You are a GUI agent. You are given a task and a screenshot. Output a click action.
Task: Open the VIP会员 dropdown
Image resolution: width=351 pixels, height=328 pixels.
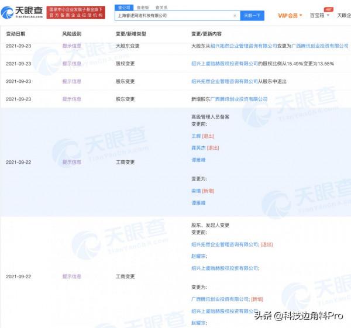[290, 16]
